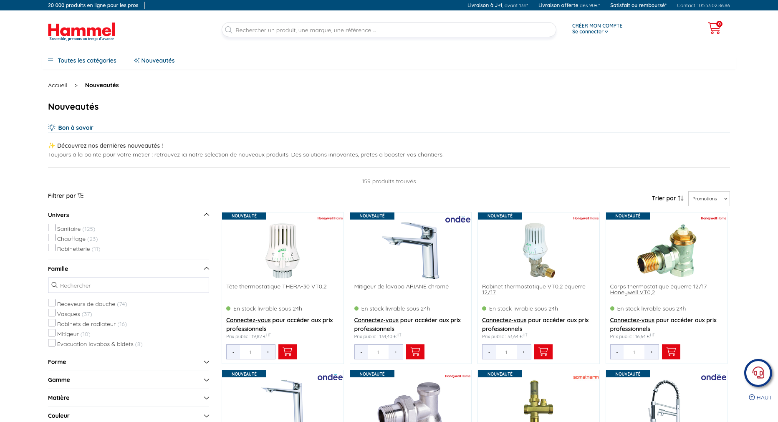Click the Honeywell Home logo on THERA-30 card
Image resolution: width=778 pixels, height=422 pixels.
point(330,218)
